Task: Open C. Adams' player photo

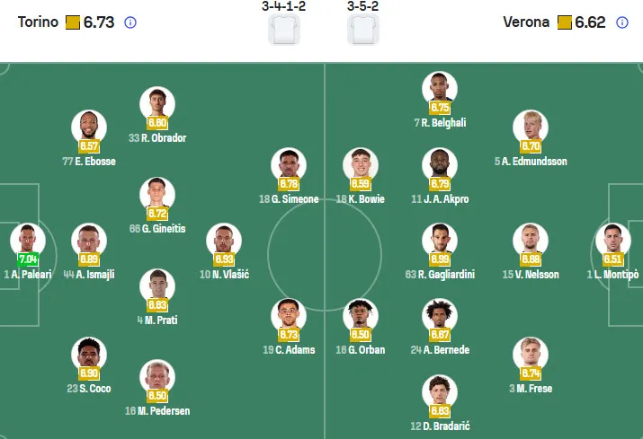Action: 288,315
